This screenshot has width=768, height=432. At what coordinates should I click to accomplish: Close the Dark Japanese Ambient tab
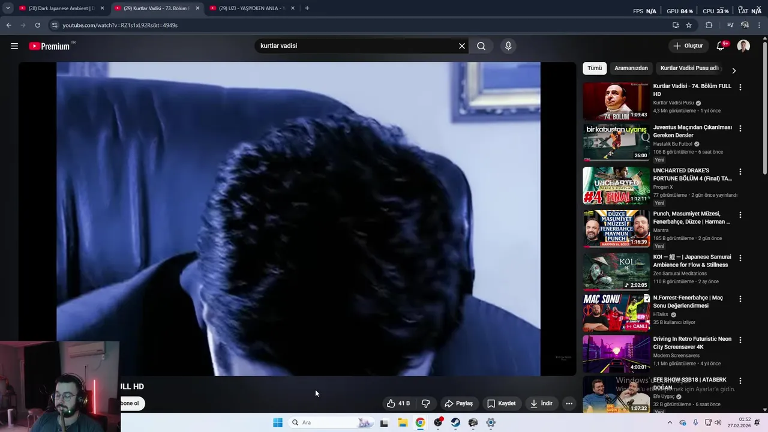102,8
